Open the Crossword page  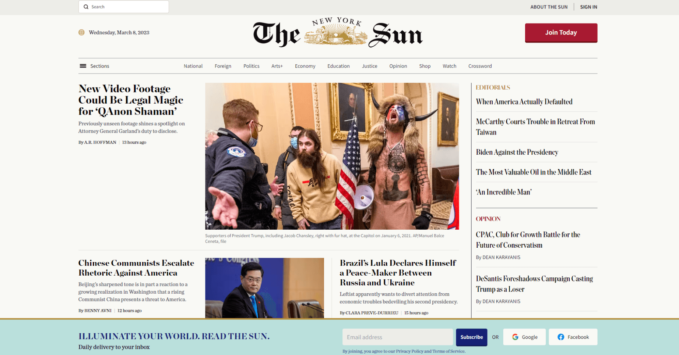point(480,66)
